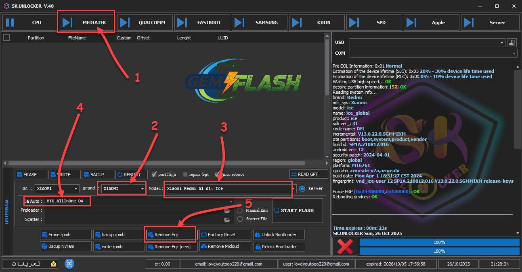The image size is (522, 272).
Task: Select the Scatter File radio option
Action: pyautogui.click(x=240, y=219)
